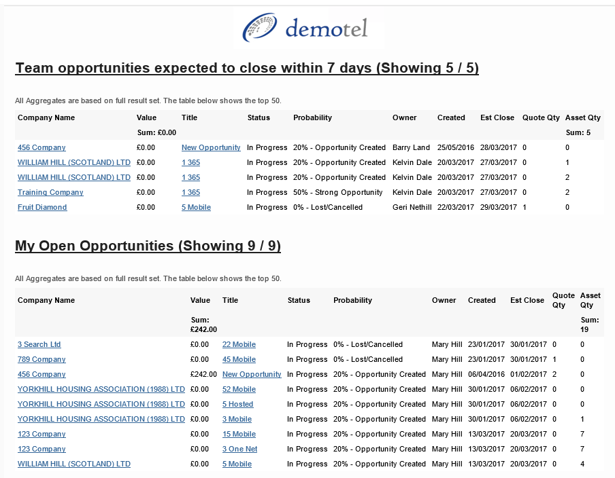Image resolution: width=615 pixels, height=478 pixels.
Task: Click the 'Team opportunities expected to close' heading
Action: point(247,68)
